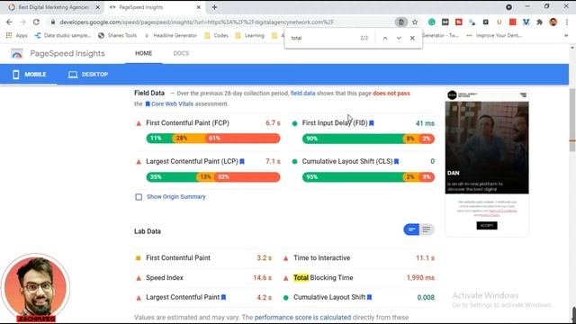Go forward with the browser forward arrow
576x324 pixels.
(22, 22)
